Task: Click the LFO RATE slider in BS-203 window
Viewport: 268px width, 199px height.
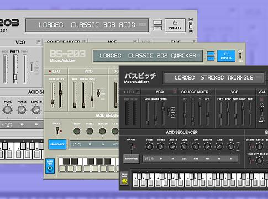Action: tap(52, 95)
